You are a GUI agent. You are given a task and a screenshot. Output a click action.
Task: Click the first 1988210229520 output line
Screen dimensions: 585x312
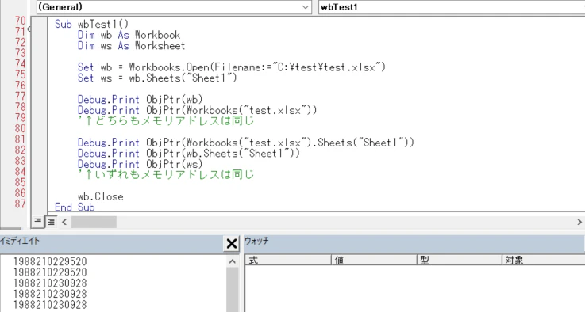50,261
